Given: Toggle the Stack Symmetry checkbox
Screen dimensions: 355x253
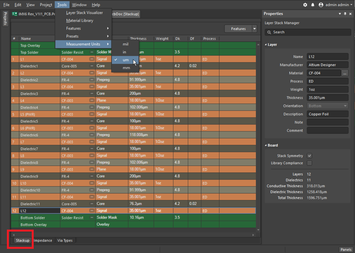Looking at the screenshot, I should 309,156.
